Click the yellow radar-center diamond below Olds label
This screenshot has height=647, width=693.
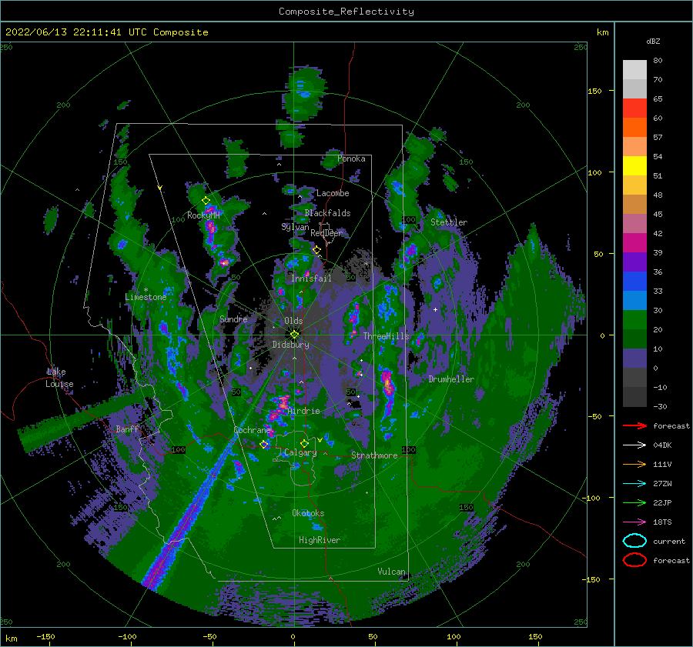tap(294, 335)
